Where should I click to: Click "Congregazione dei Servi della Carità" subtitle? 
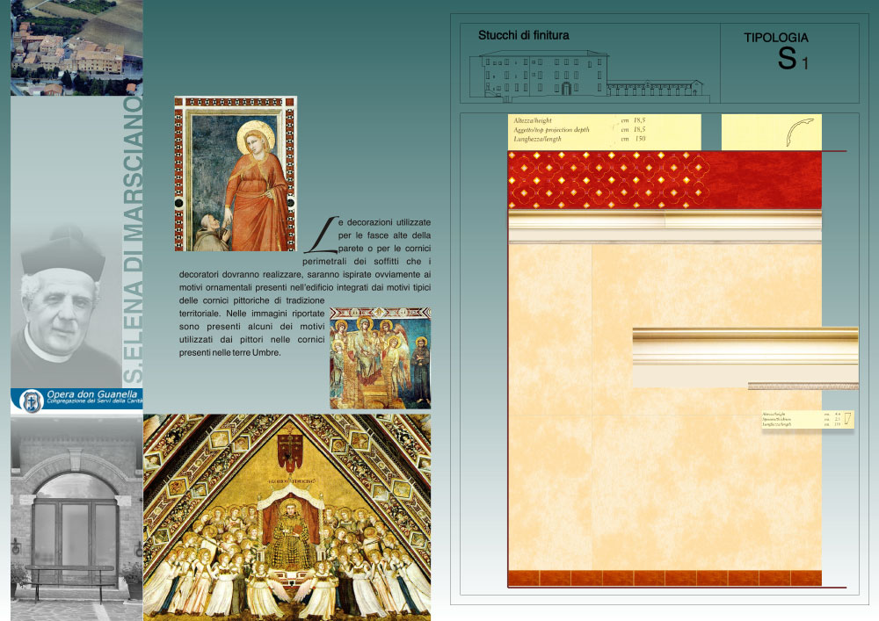[94, 401]
